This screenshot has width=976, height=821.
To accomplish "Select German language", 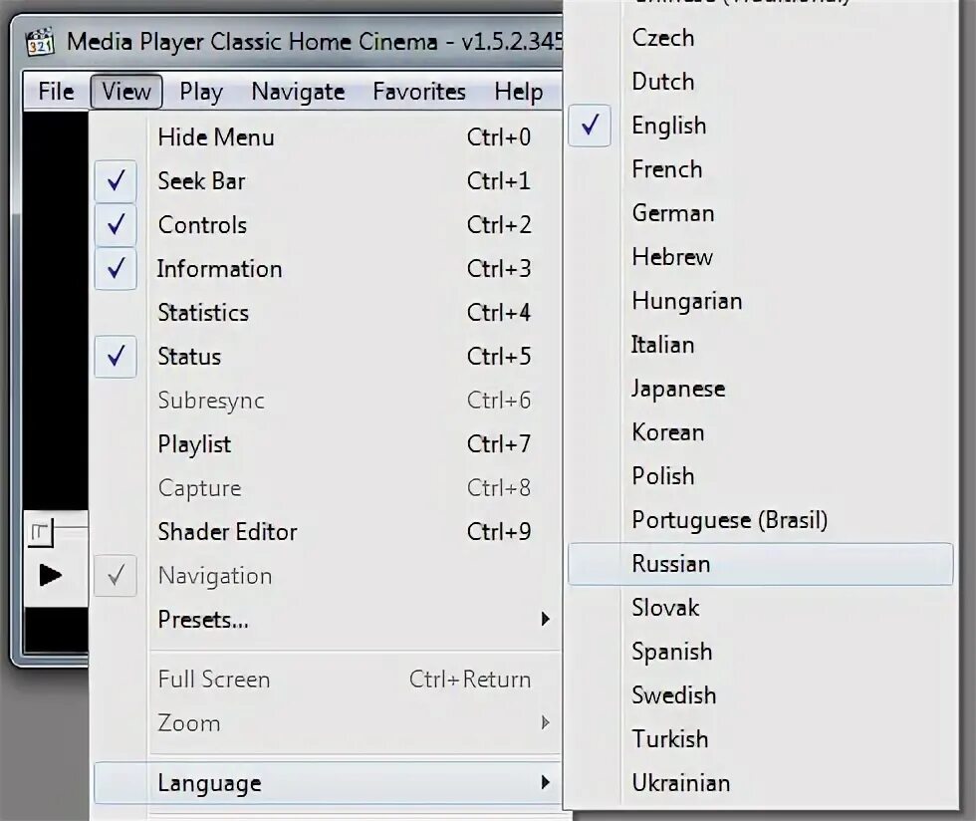I will pyautogui.click(x=761, y=213).
